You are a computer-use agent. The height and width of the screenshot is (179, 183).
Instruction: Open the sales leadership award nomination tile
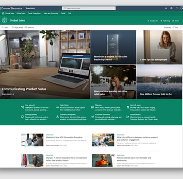(x=113, y=47)
